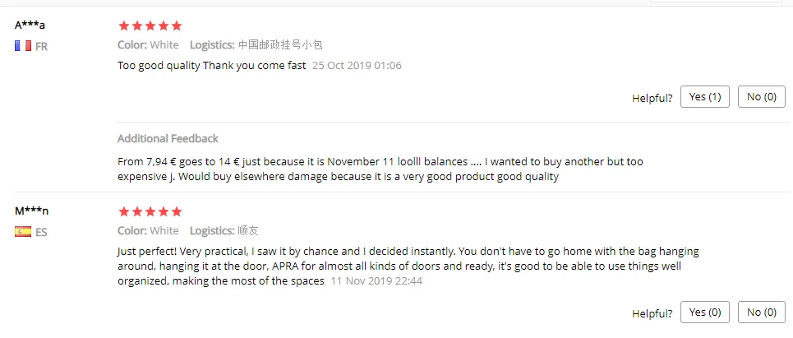The image size is (793, 338).
Task: Mark the French review helpful with Yes (1)
Action: pyautogui.click(x=705, y=97)
